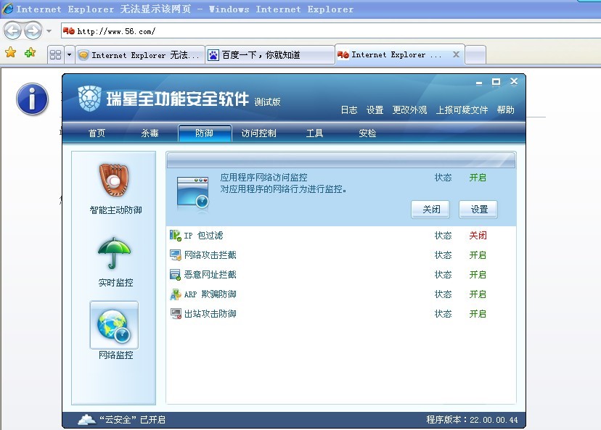Click 开启 status of ARP 欺骗防御
Viewport: 601px width, 430px height.
(478, 294)
